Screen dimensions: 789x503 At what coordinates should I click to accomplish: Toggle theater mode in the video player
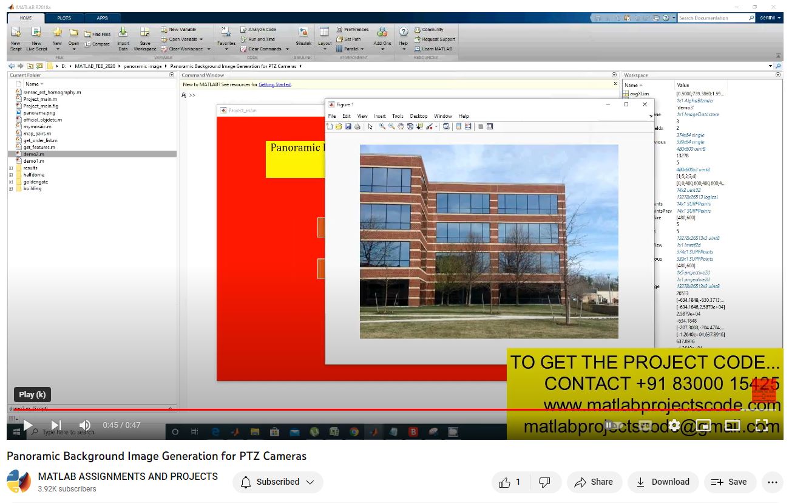coord(733,425)
